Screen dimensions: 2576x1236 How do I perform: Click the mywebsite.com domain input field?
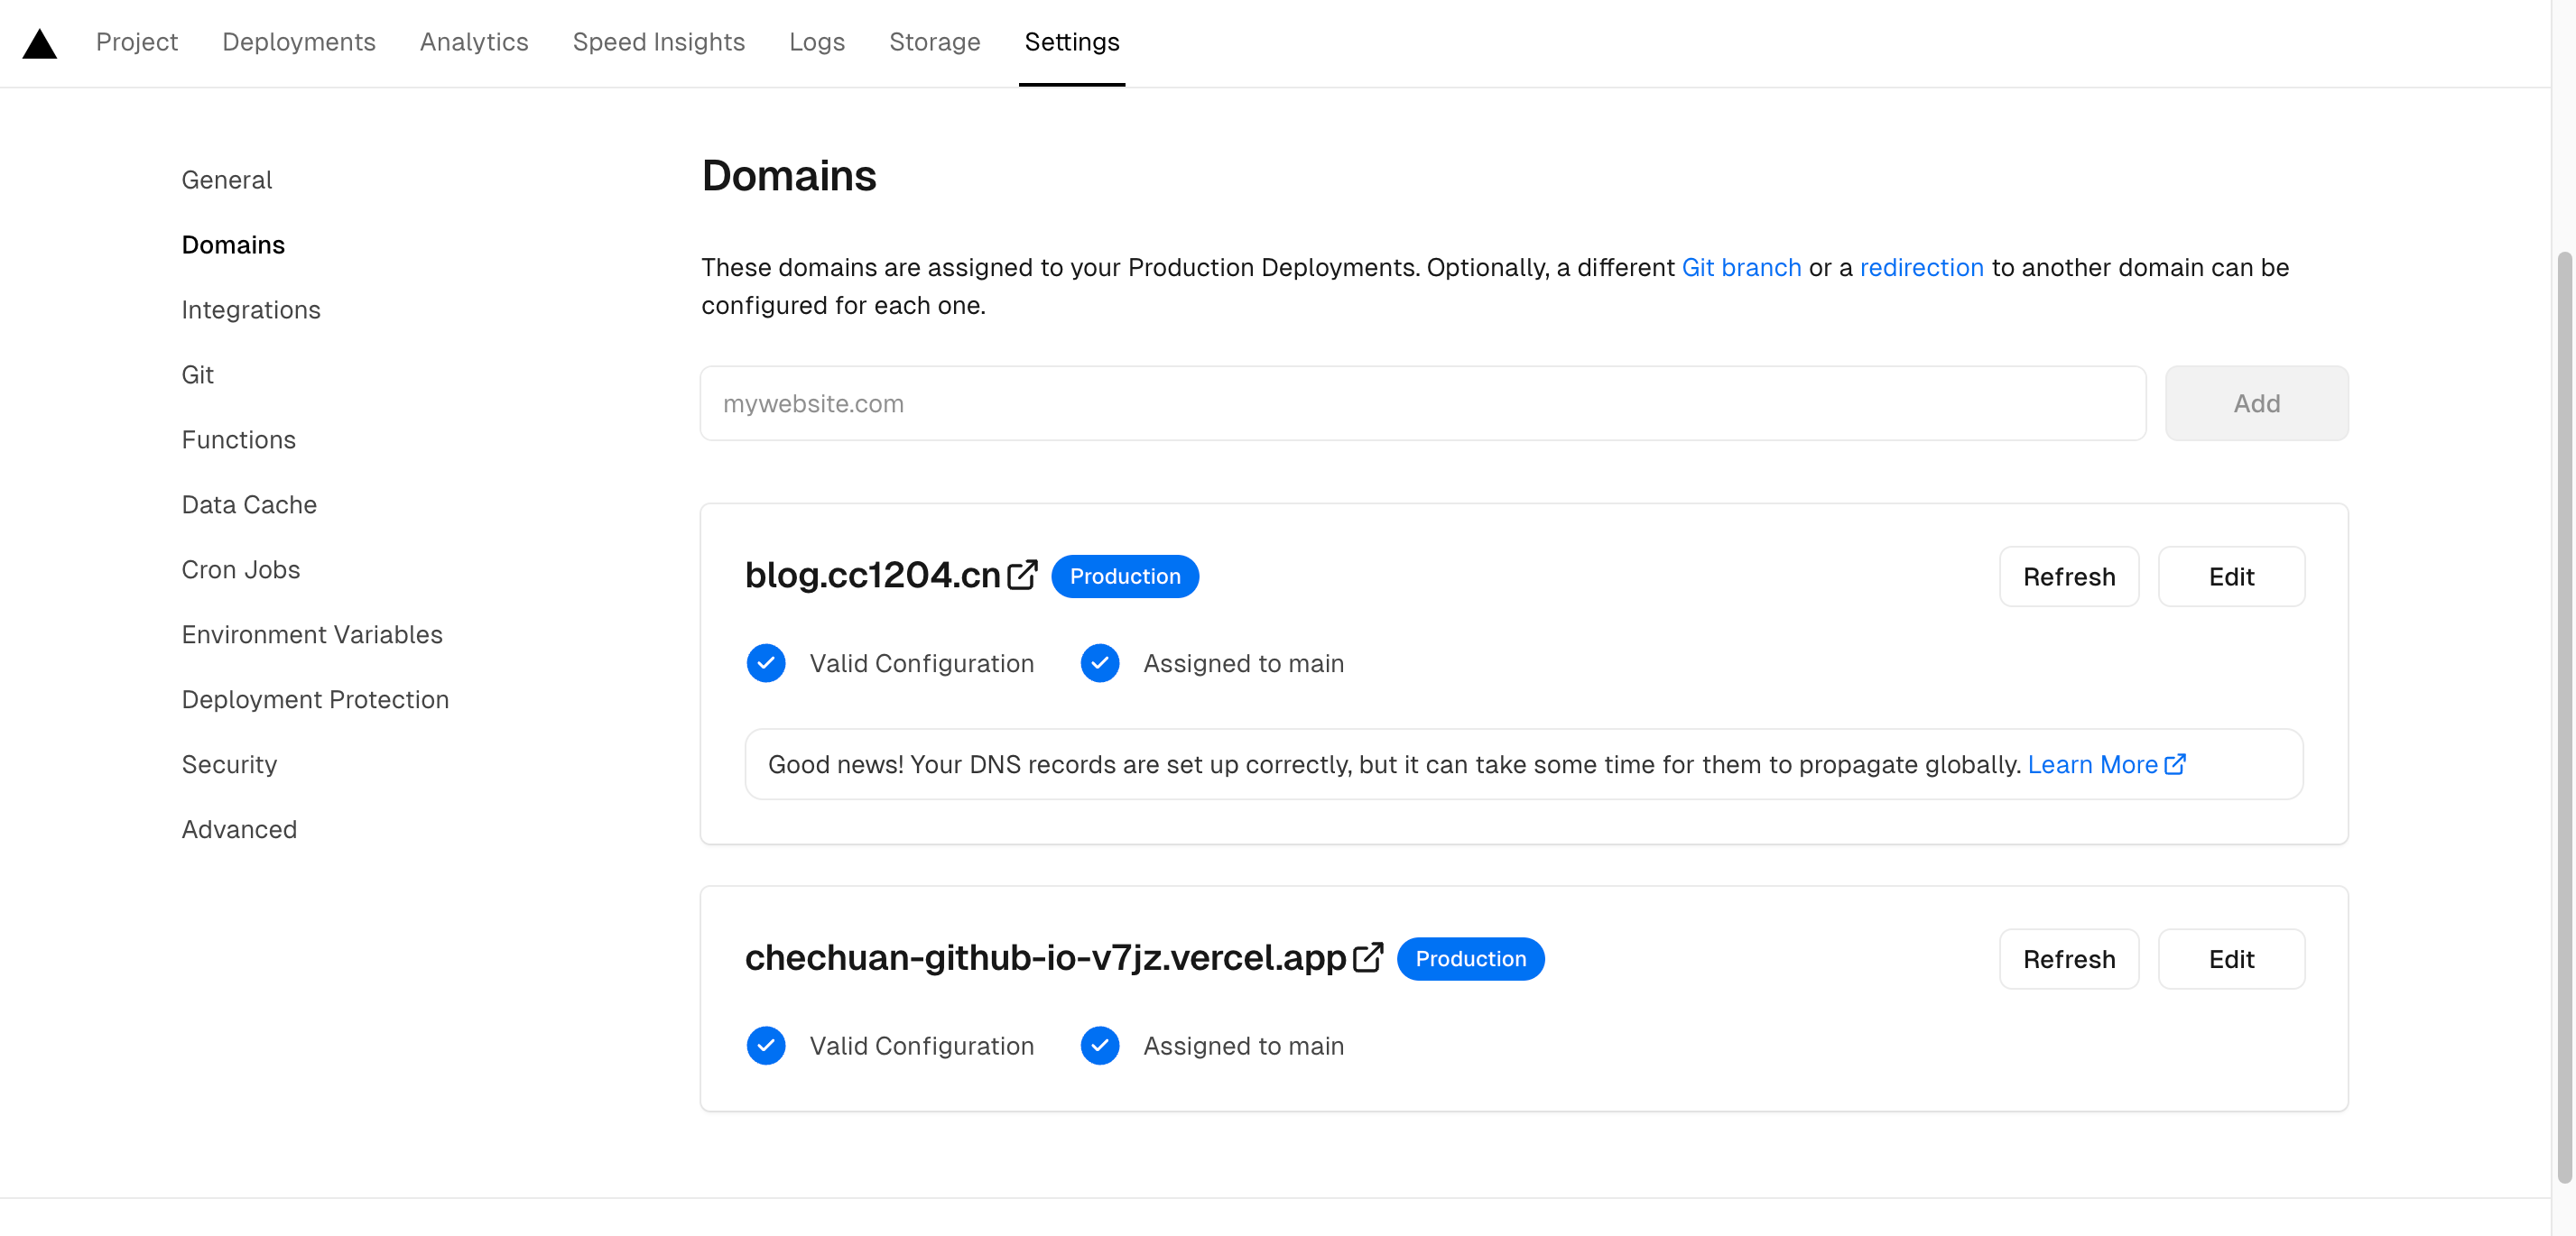[x=1423, y=402]
